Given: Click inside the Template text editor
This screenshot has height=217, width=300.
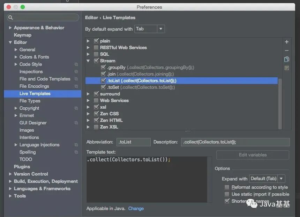Looking at the screenshot, I should click(x=147, y=179).
